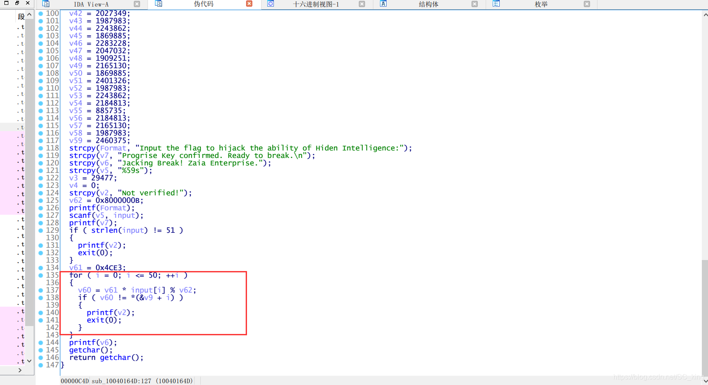Select the "Not verified!" string
The image size is (708, 385).
[151, 193]
